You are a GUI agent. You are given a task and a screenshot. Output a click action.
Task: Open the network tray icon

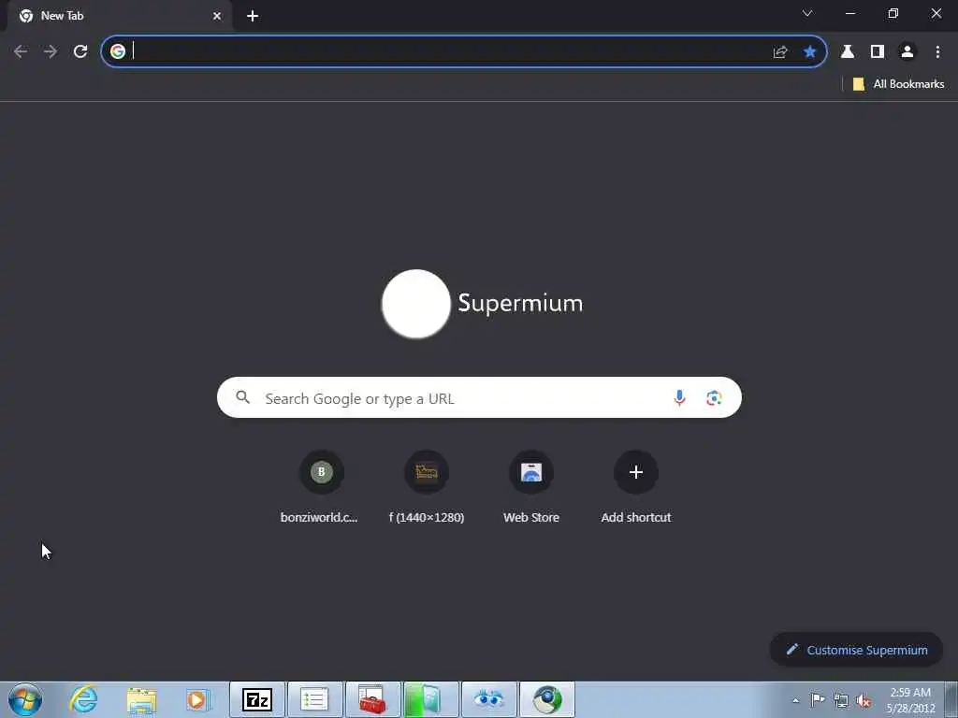tap(841, 700)
